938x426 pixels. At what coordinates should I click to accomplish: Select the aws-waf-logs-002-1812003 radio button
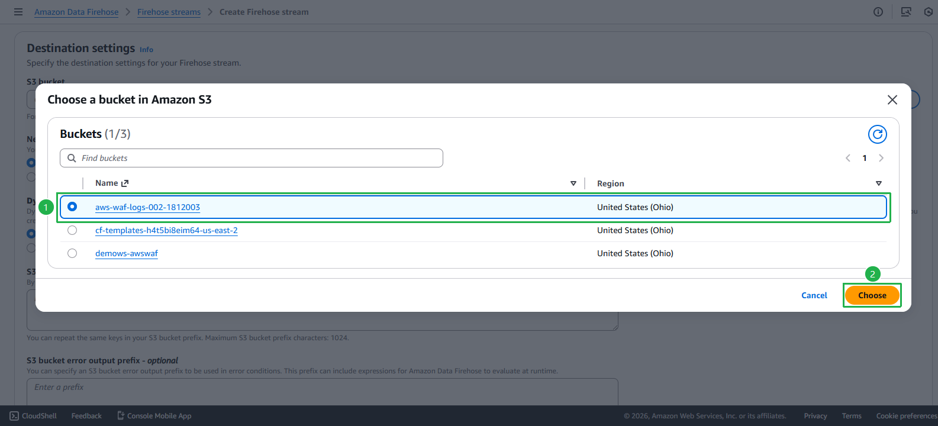72,206
